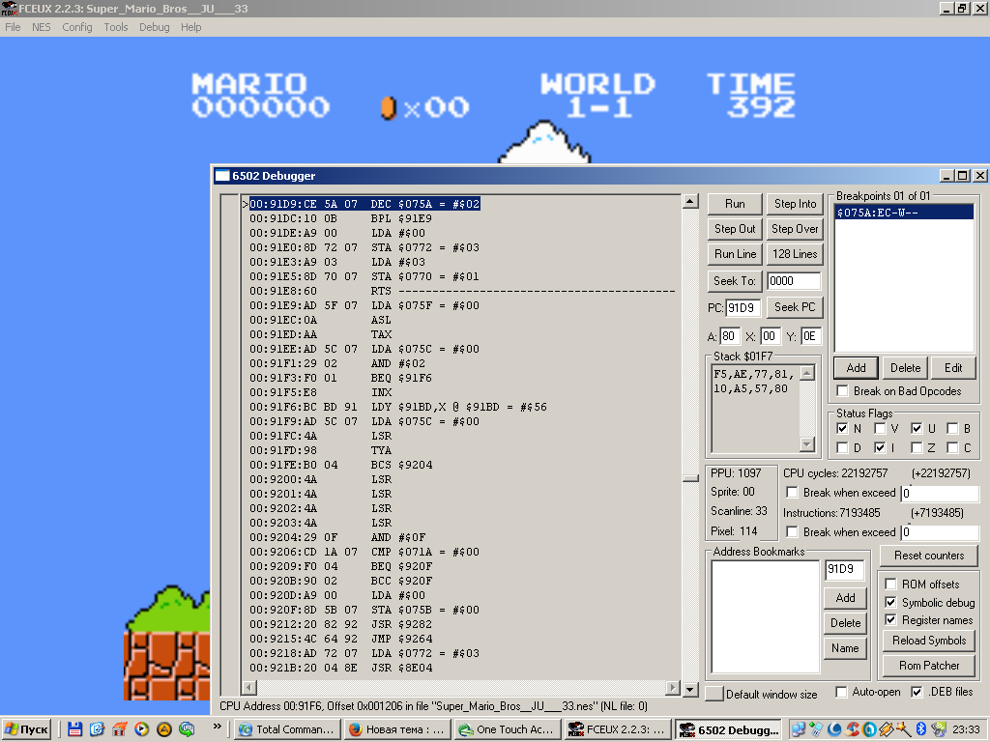This screenshot has width=990, height=742.
Task: Open the Help menu
Action: tap(190, 27)
